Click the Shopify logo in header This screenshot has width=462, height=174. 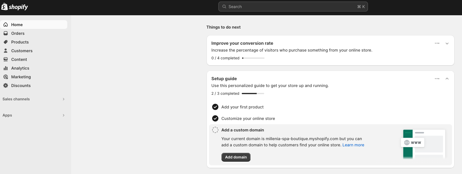(x=15, y=7)
